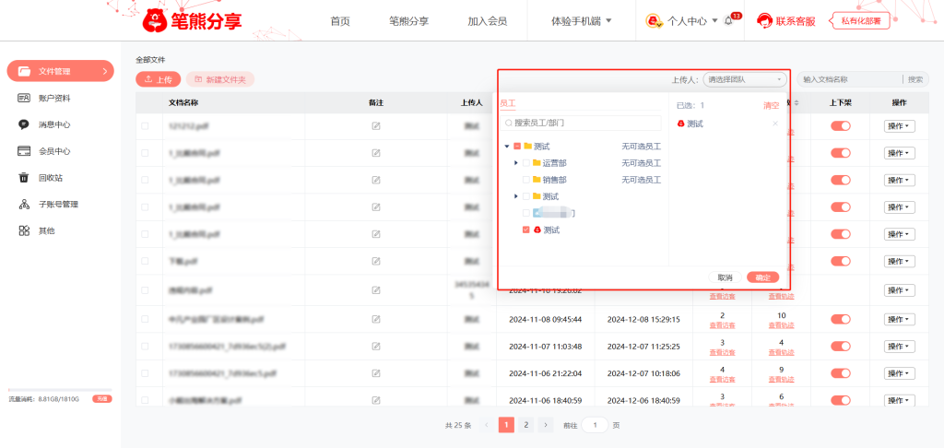Tick the row checkbox for 121212.pdf
The height and width of the screenshot is (448, 944).
(145, 126)
